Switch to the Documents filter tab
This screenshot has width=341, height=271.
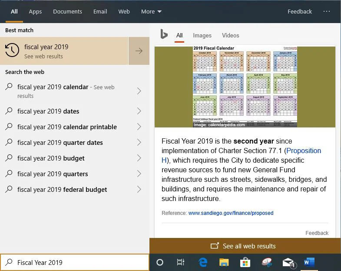67,12
